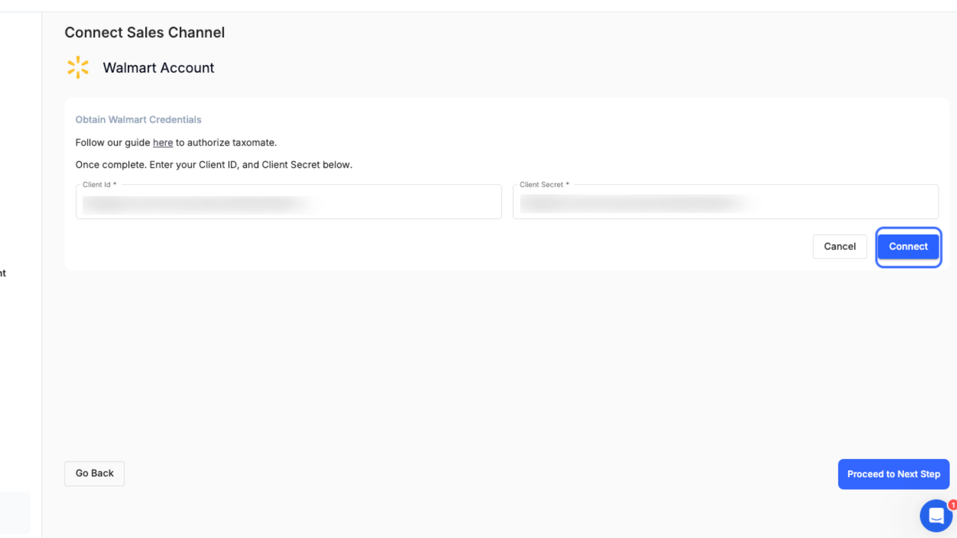Click the Walmart spark logo icon

[78, 67]
